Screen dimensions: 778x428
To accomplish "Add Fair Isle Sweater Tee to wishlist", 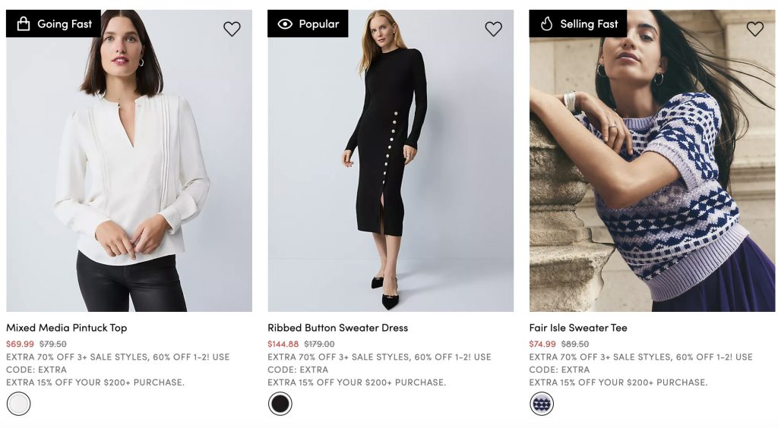I will coord(754,29).
